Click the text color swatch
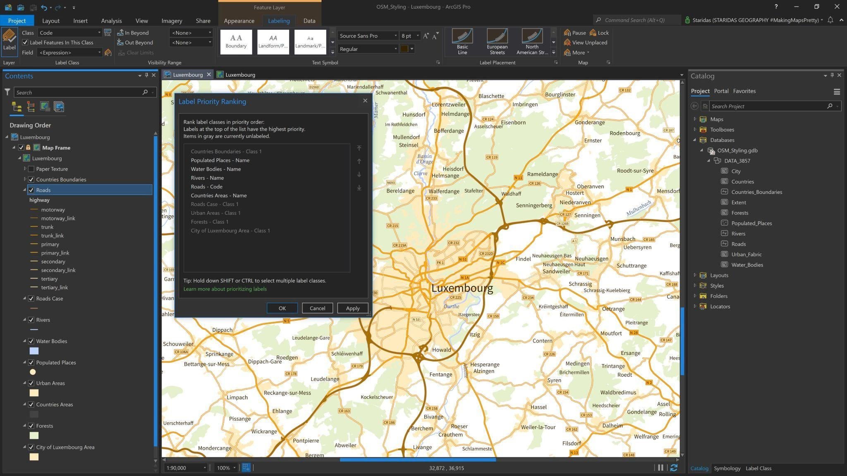Viewport: 847px width, 476px height. pos(404,49)
